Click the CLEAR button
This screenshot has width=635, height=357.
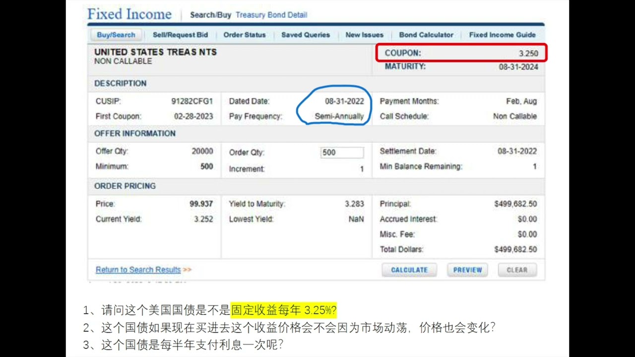point(517,270)
